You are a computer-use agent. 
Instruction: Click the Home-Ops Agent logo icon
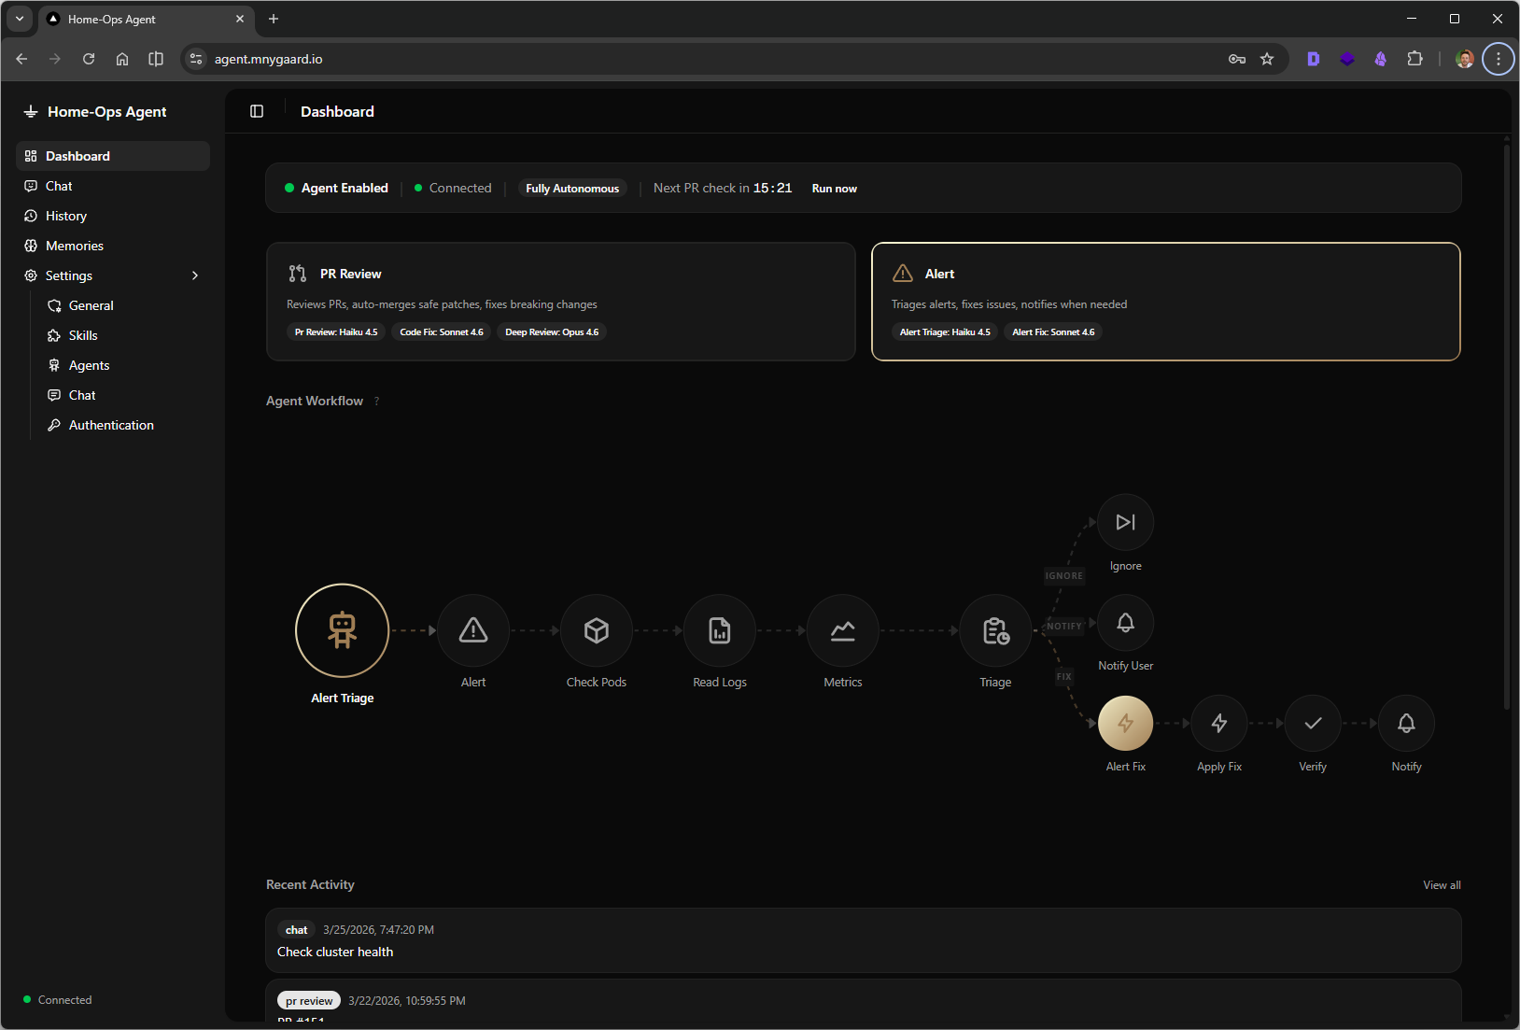tap(31, 111)
